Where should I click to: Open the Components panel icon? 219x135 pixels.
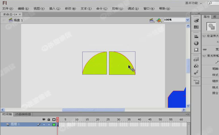pos(196,66)
